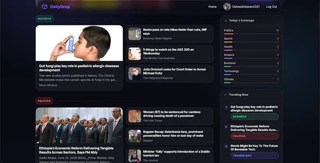
Task: Click trending rank number 1 badge
Action: tap(226, 107)
